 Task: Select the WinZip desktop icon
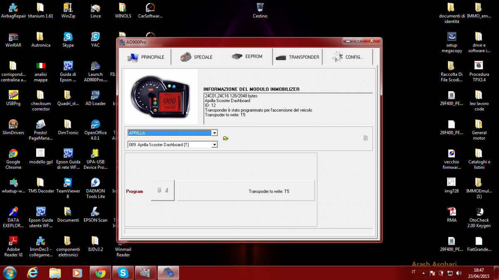click(68, 10)
